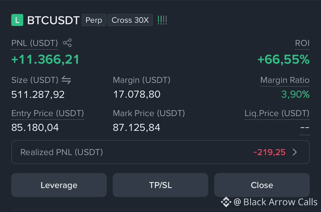The width and height of the screenshot is (321, 212).
Task: Toggle the Size unit swap arrows
Action: (66, 80)
